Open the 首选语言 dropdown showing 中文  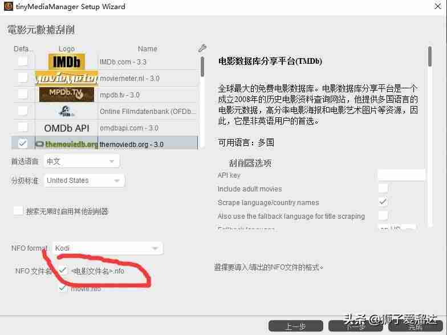[82, 162]
